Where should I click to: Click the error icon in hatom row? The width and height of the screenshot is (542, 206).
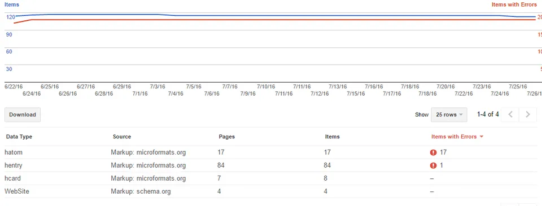(433, 153)
